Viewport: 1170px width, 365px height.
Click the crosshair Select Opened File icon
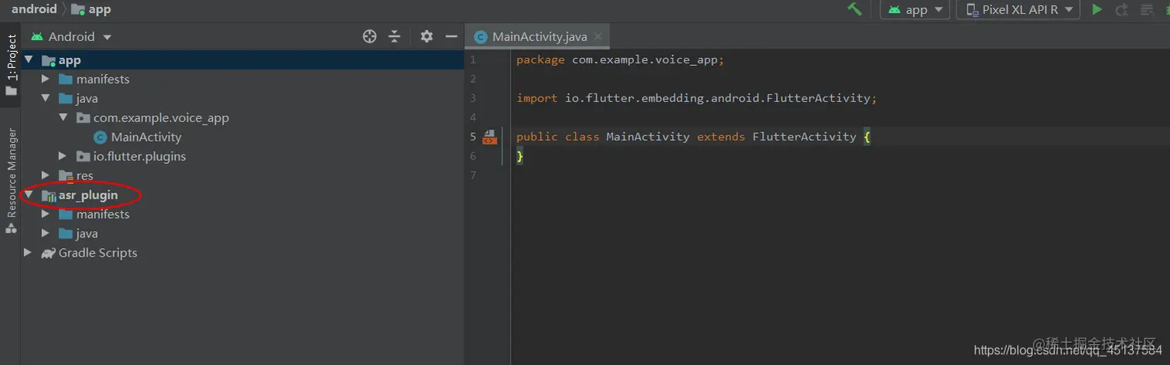370,36
